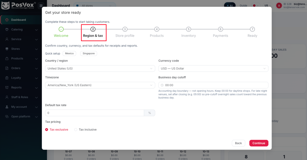The width and height of the screenshot is (307, 160).
Task: Open the Guide link in header
Action: click(243, 5)
